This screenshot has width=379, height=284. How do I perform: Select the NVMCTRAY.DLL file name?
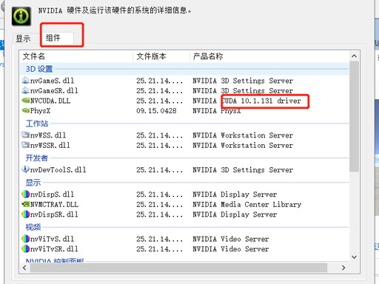(x=54, y=205)
